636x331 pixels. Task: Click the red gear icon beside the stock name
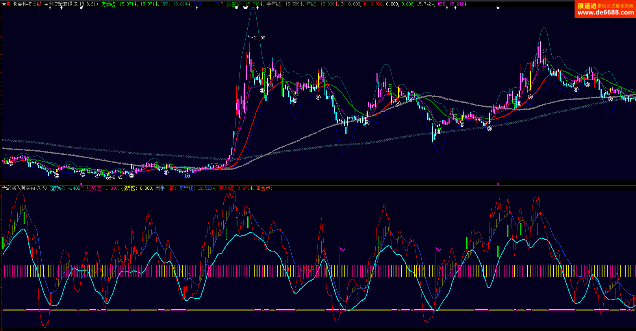coord(9,4)
